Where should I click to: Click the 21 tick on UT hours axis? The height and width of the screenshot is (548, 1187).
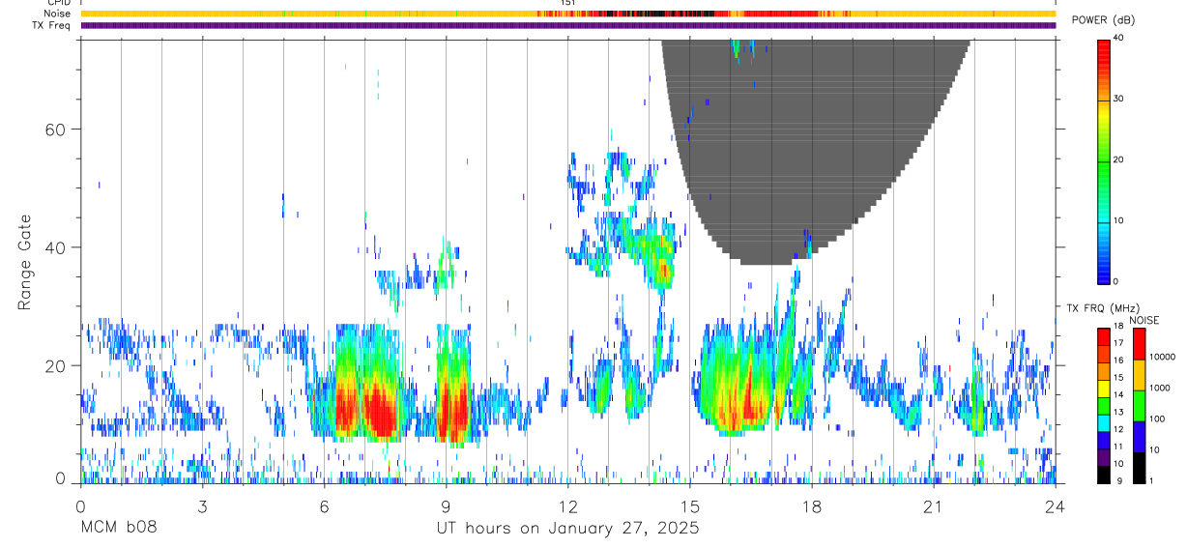[933, 505]
